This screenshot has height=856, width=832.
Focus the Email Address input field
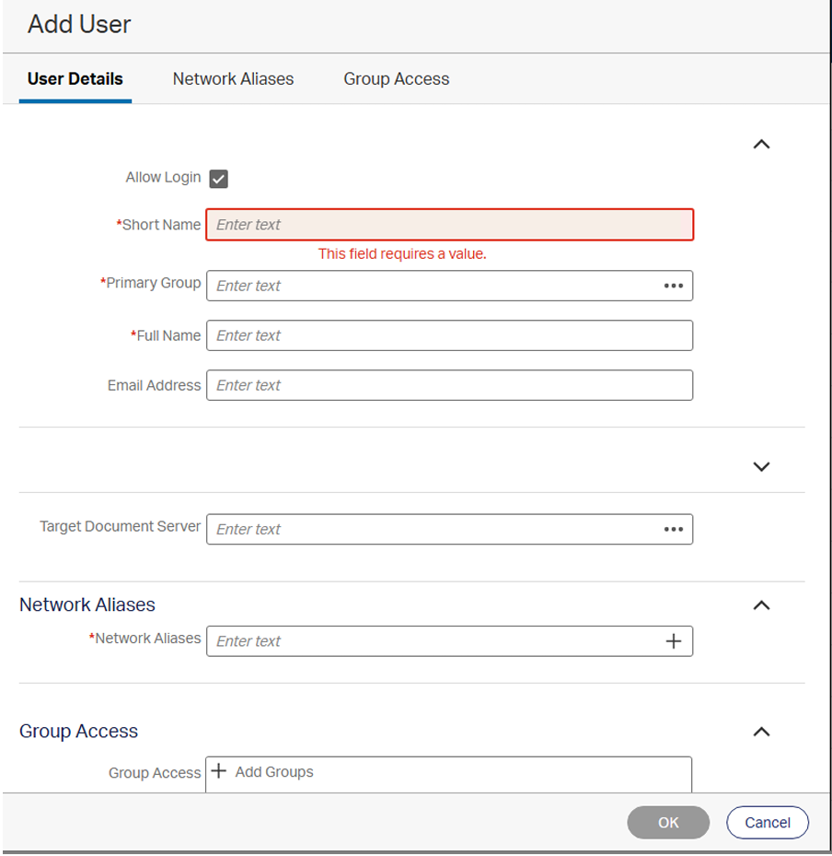(450, 385)
